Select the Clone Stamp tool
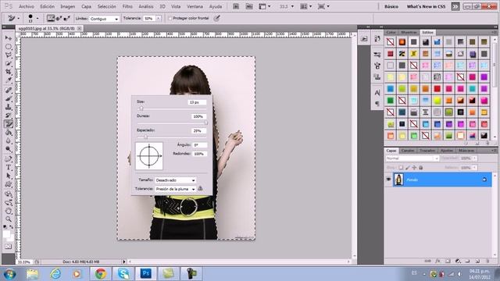 pyautogui.click(x=9, y=107)
